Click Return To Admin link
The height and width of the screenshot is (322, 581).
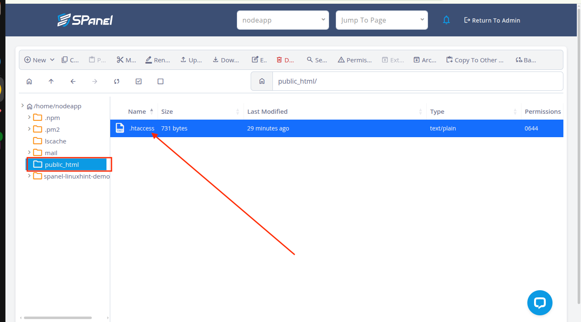tap(492, 20)
